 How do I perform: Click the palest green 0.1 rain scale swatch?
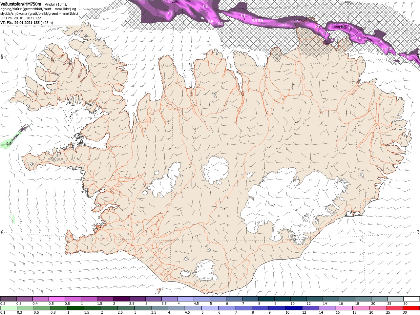click(8, 308)
